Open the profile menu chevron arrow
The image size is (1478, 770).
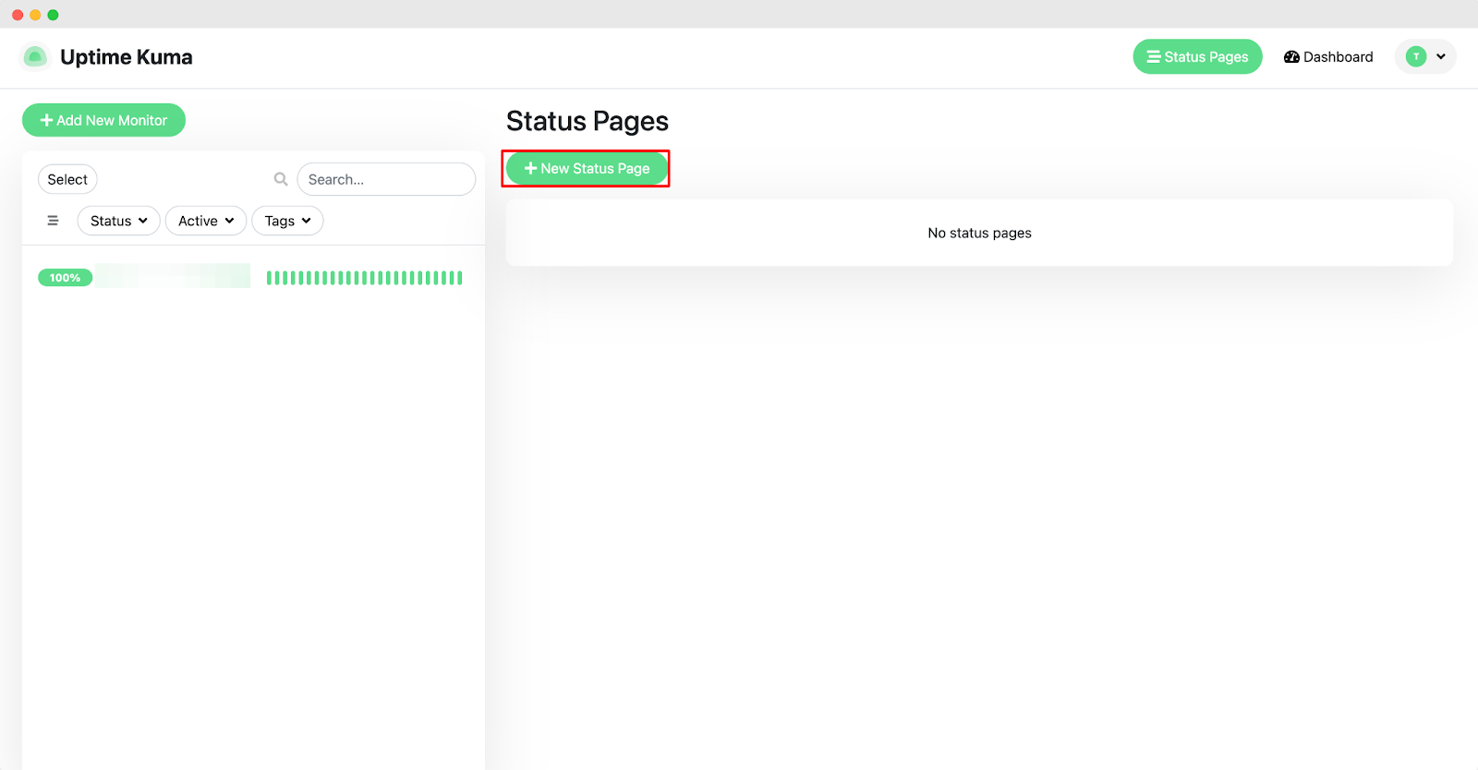[1440, 57]
